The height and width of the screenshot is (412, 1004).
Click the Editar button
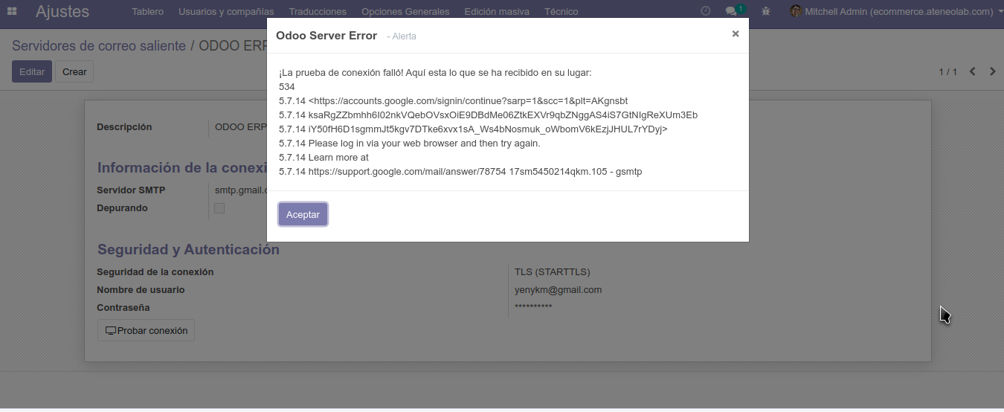(32, 71)
